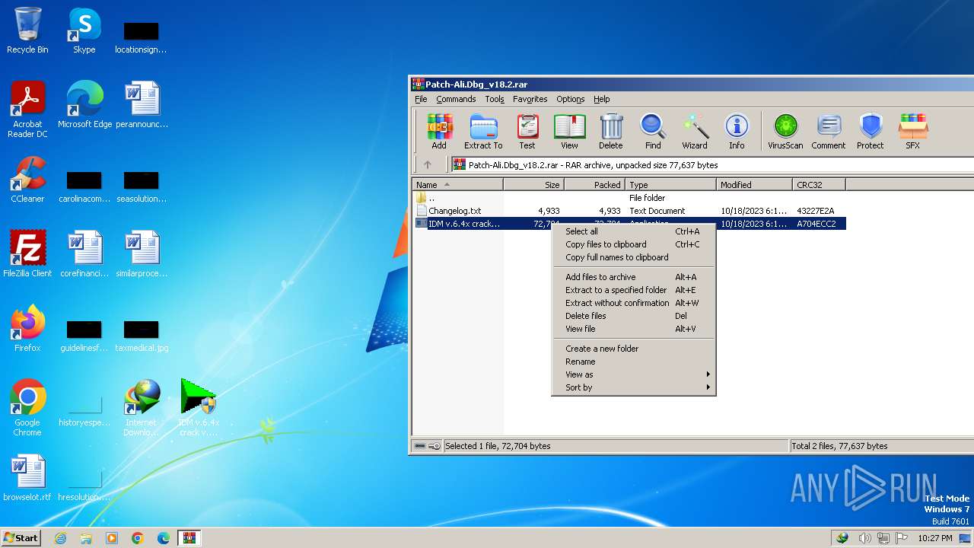Run VirusScan from the toolbar
Screen dimensions: 974x548
click(x=785, y=131)
